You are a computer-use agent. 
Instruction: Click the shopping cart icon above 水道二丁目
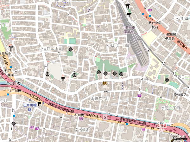tap(139, 95)
